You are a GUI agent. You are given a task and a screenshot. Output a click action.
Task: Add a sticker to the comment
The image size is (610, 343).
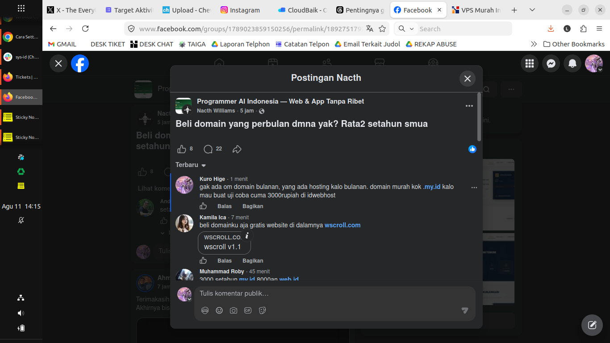point(262,310)
